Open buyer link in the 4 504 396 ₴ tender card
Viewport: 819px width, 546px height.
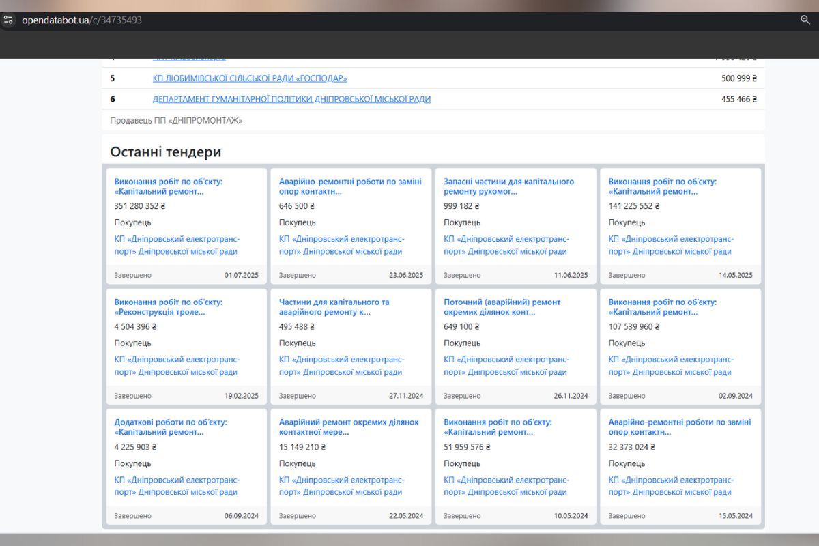pyautogui.click(x=176, y=366)
